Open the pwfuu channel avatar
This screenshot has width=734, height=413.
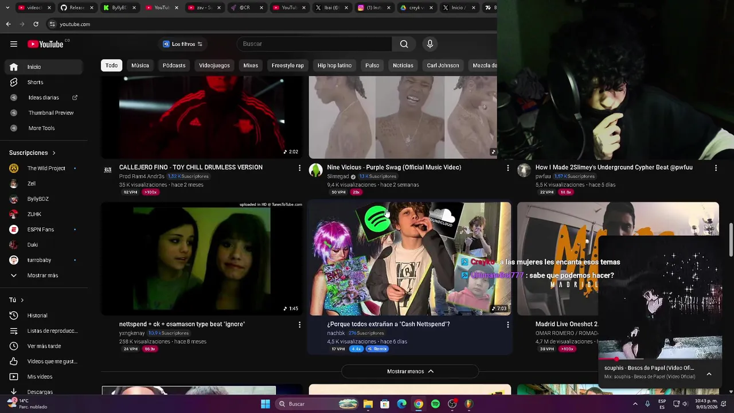point(524,170)
